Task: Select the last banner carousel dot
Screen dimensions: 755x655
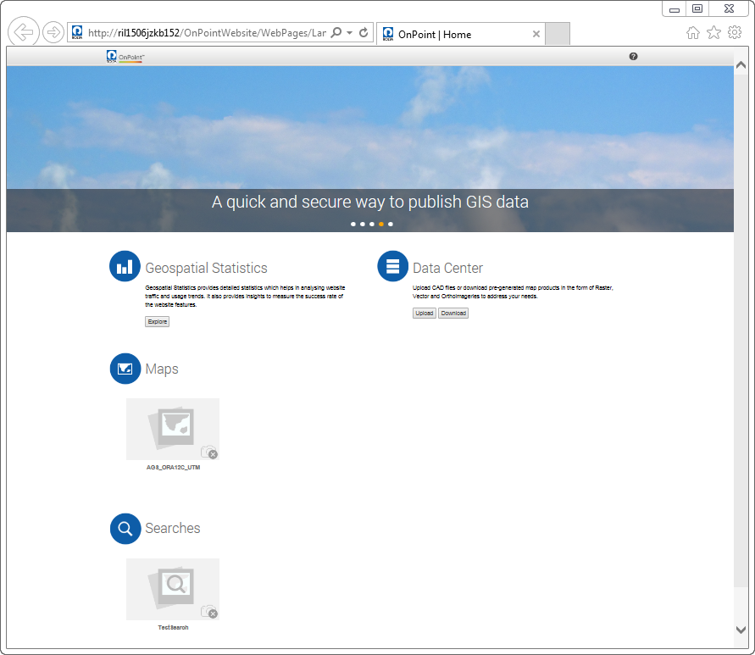Action: (x=391, y=225)
